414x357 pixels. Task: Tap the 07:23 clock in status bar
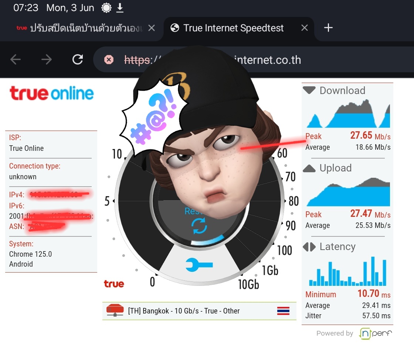(26, 8)
